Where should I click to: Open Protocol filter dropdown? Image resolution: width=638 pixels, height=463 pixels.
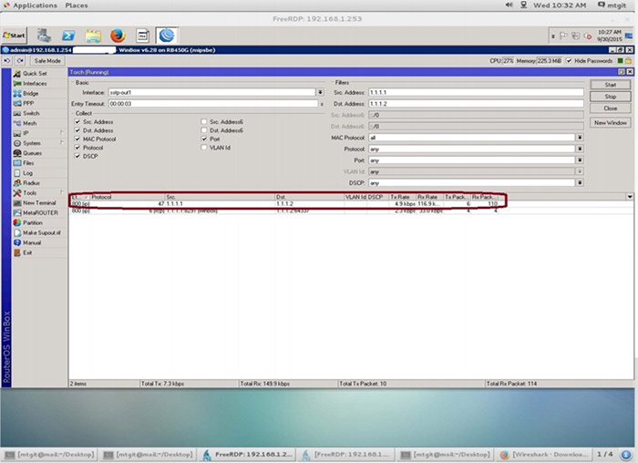(580, 149)
